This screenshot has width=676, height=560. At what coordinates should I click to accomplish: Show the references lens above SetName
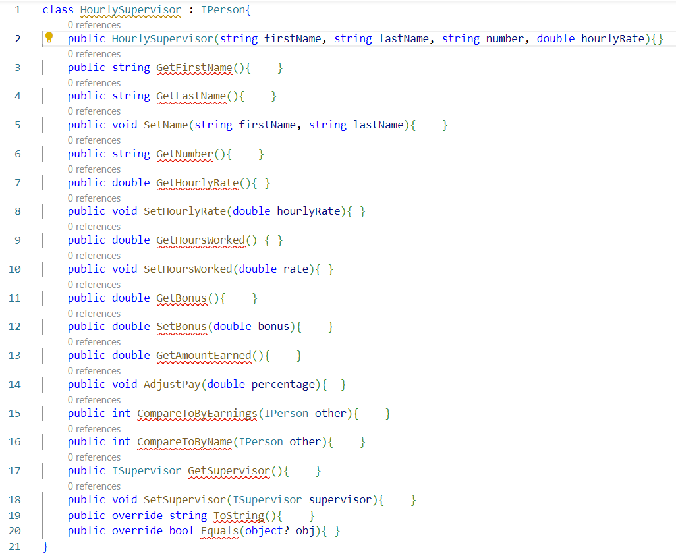(x=94, y=111)
